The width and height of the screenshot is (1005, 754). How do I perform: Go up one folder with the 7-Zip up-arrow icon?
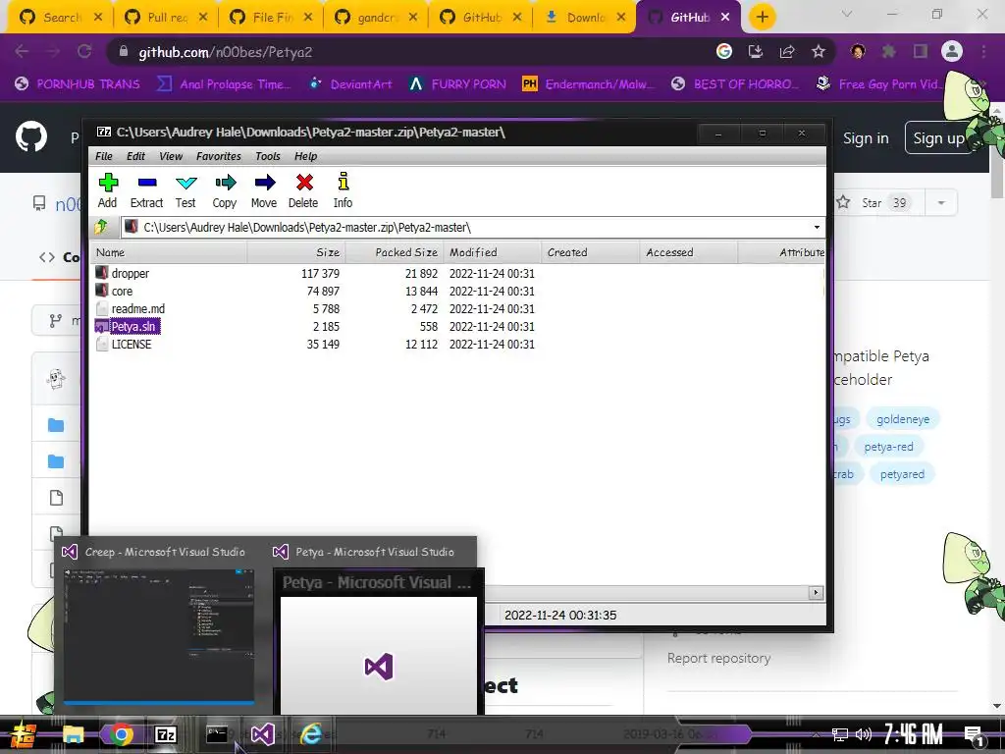click(101, 227)
